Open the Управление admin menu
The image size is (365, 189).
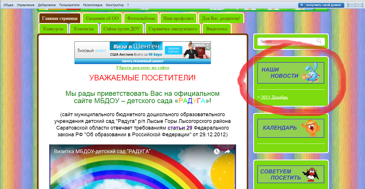pyautogui.click(x=26, y=5)
